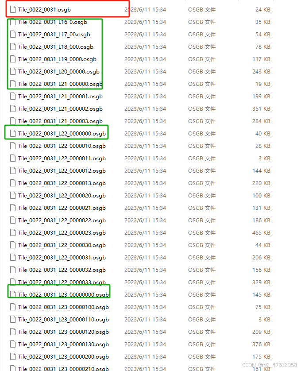Viewport: 305px width, 371px height.
Task: Click file icon of Tile_0022_0031.osgb
Action: 13,10
